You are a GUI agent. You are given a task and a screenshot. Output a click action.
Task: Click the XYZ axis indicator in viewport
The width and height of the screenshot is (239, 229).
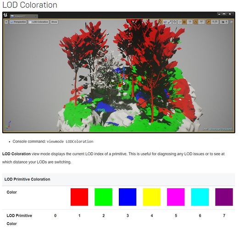click(8, 125)
